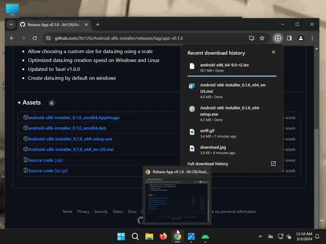Close the Release App v0.1.6 tab
Image resolution: width=326 pixels, height=244 pixels.
pyautogui.click(x=86, y=24)
